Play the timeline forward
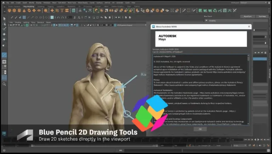This screenshot has width=272, height=154. [259, 139]
